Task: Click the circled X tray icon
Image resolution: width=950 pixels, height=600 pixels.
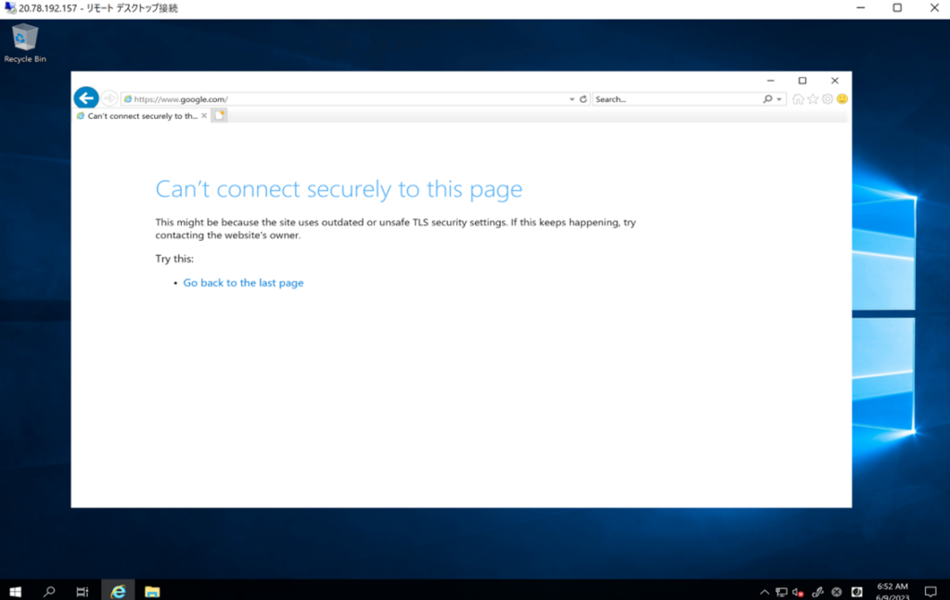Action: tap(837, 593)
